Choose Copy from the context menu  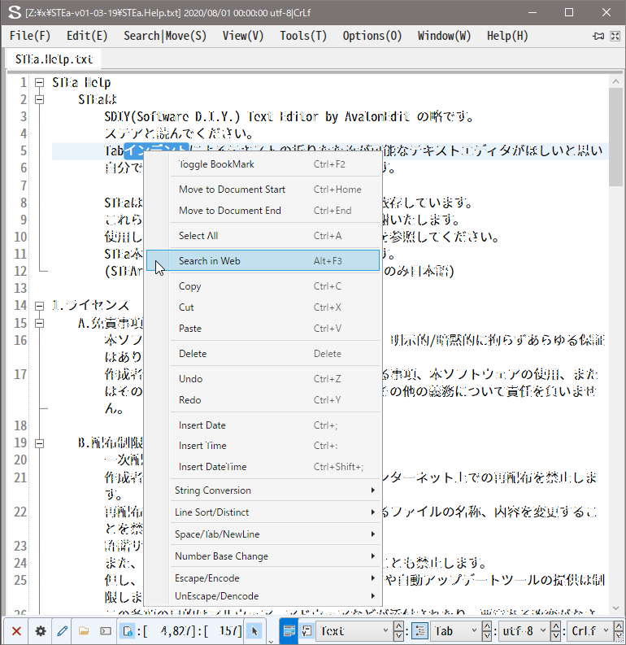[263, 286]
